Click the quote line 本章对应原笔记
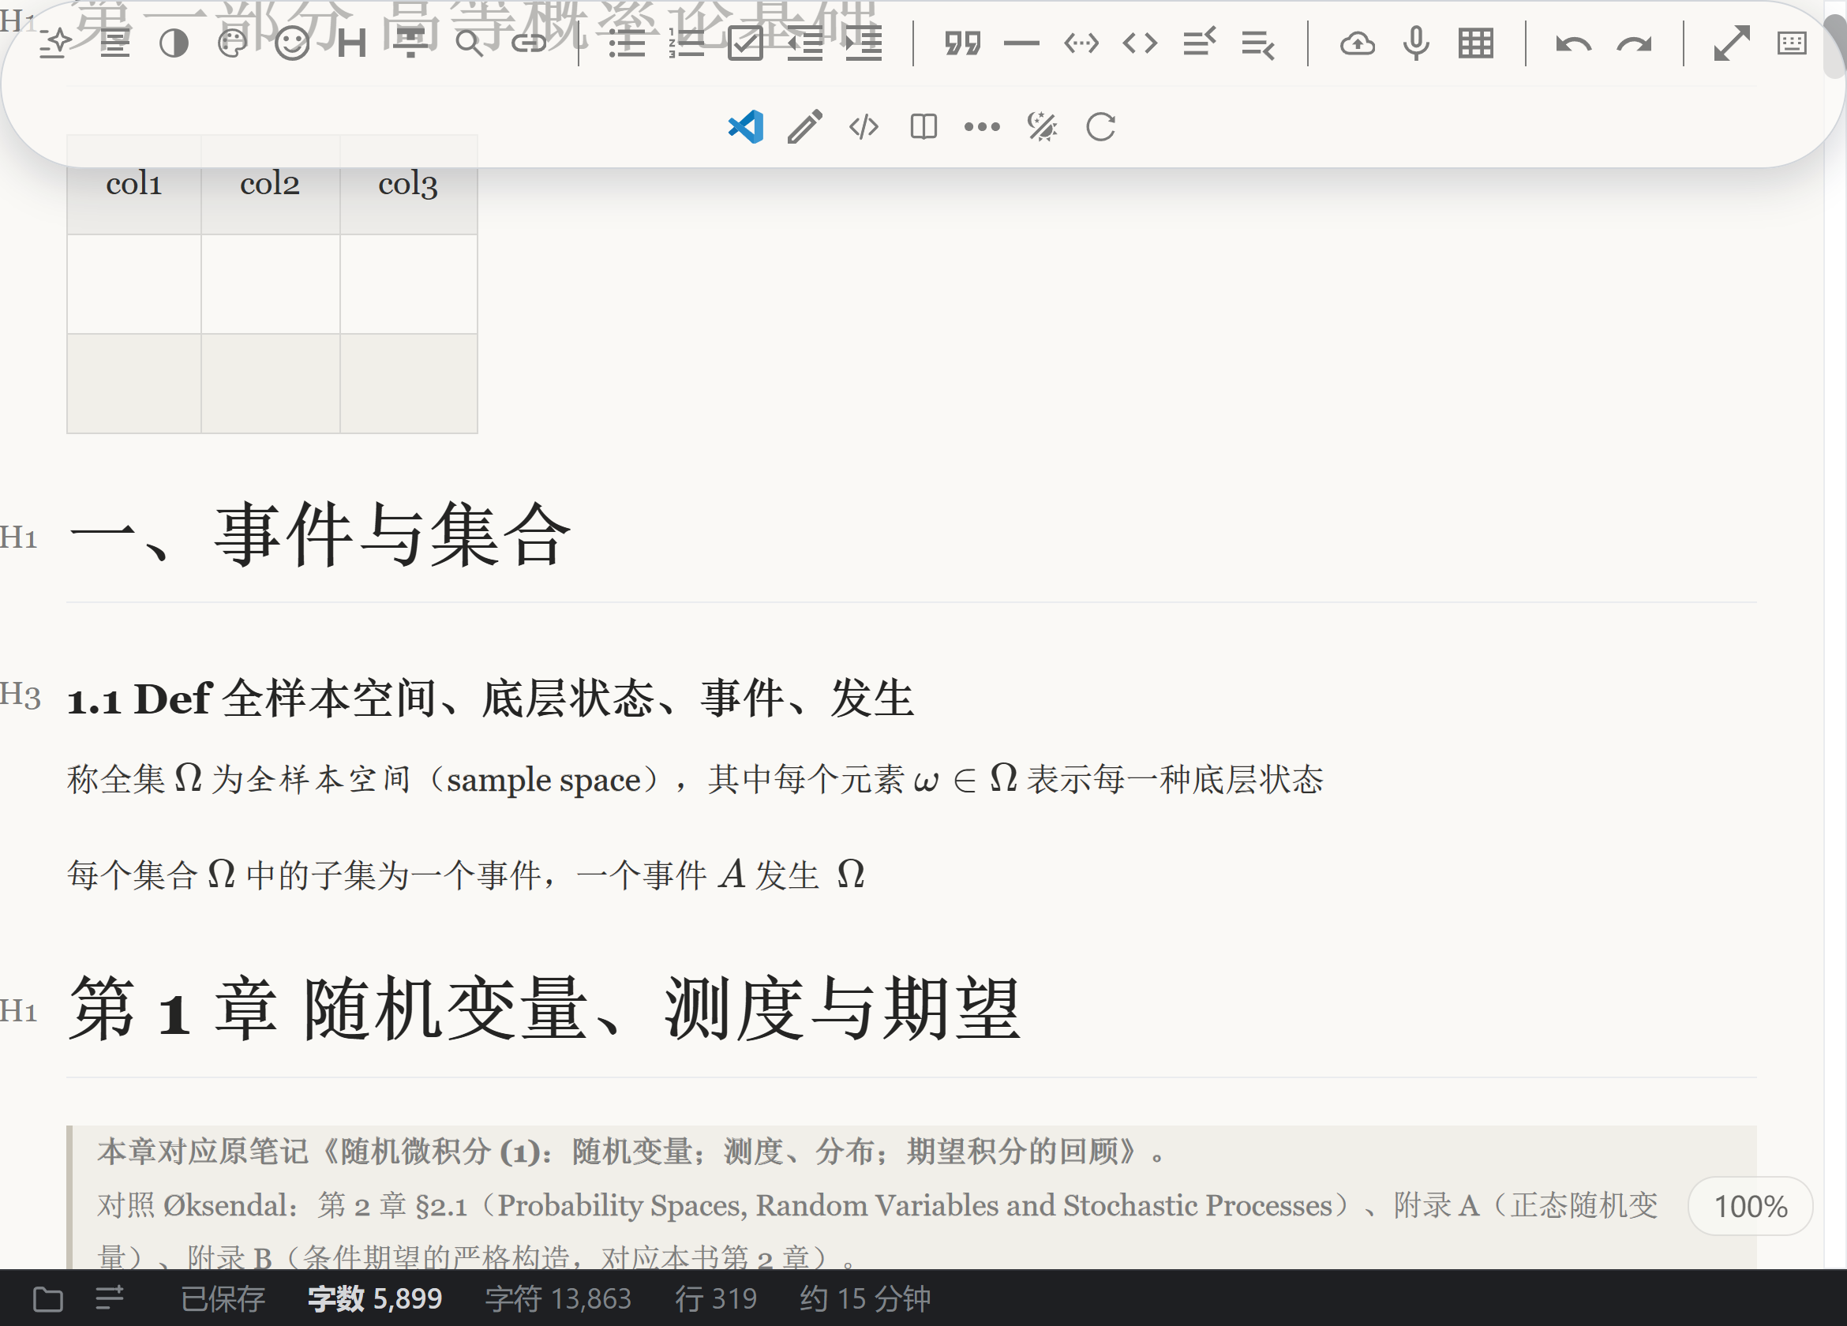This screenshot has height=1326, width=1847. (x=632, y=1152)
